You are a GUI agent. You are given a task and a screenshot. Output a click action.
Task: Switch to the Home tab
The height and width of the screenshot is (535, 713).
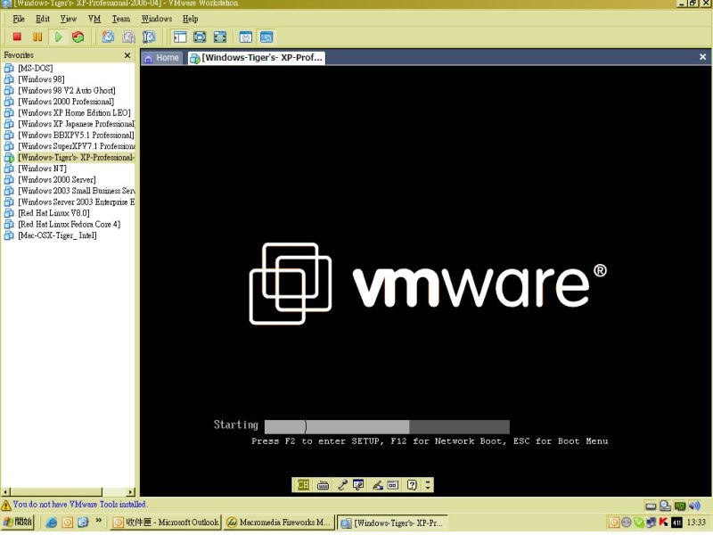[x=162, y=58]
